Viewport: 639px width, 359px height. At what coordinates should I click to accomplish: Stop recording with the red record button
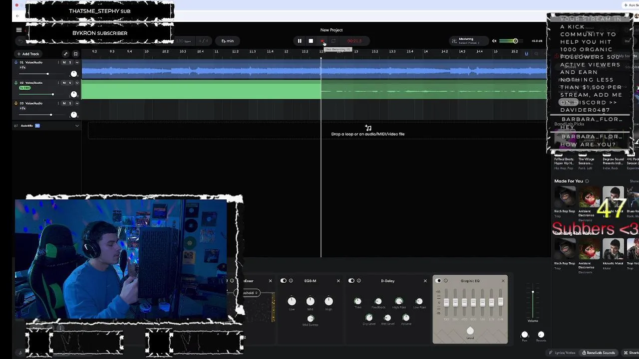[322, 41]
